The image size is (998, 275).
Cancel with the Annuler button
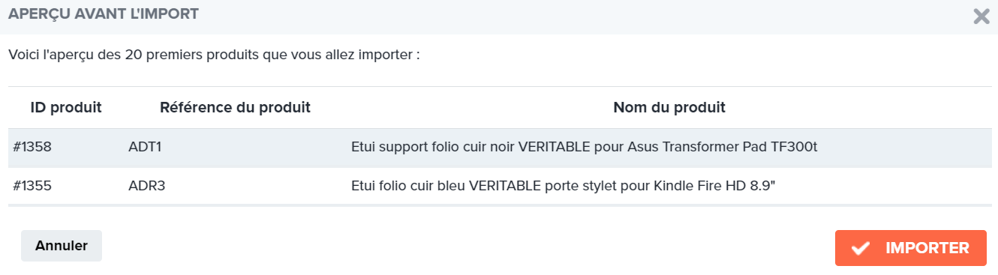62,246
